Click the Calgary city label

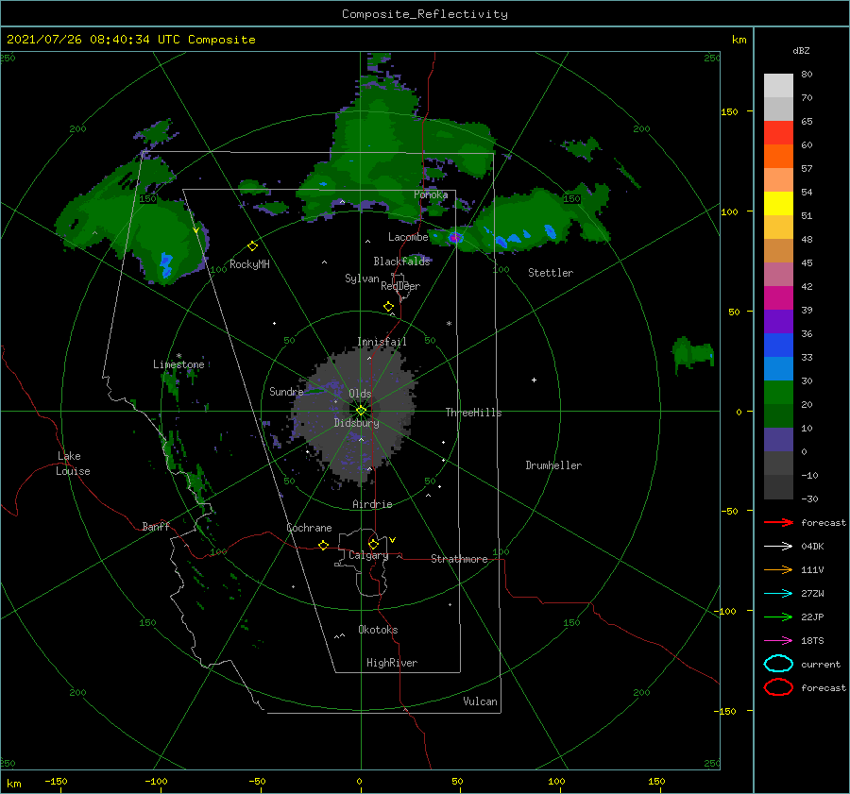368,555
